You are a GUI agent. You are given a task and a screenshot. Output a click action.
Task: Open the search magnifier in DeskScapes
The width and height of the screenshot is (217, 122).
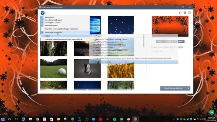pyautogui.click(x=180, y=13)
